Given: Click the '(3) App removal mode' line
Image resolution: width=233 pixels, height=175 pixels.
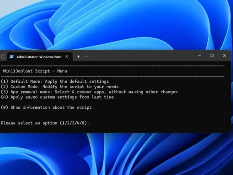Looking at the screenshot, I should 89,92.
